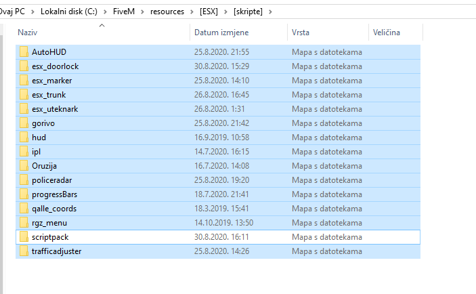Click the hud folder name
This screenshot has height=294, width=476.
click(39, 138)
